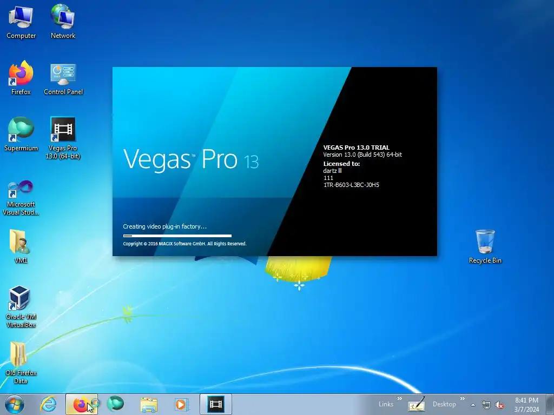Select the VM1 folder icon

click(21, 246)
